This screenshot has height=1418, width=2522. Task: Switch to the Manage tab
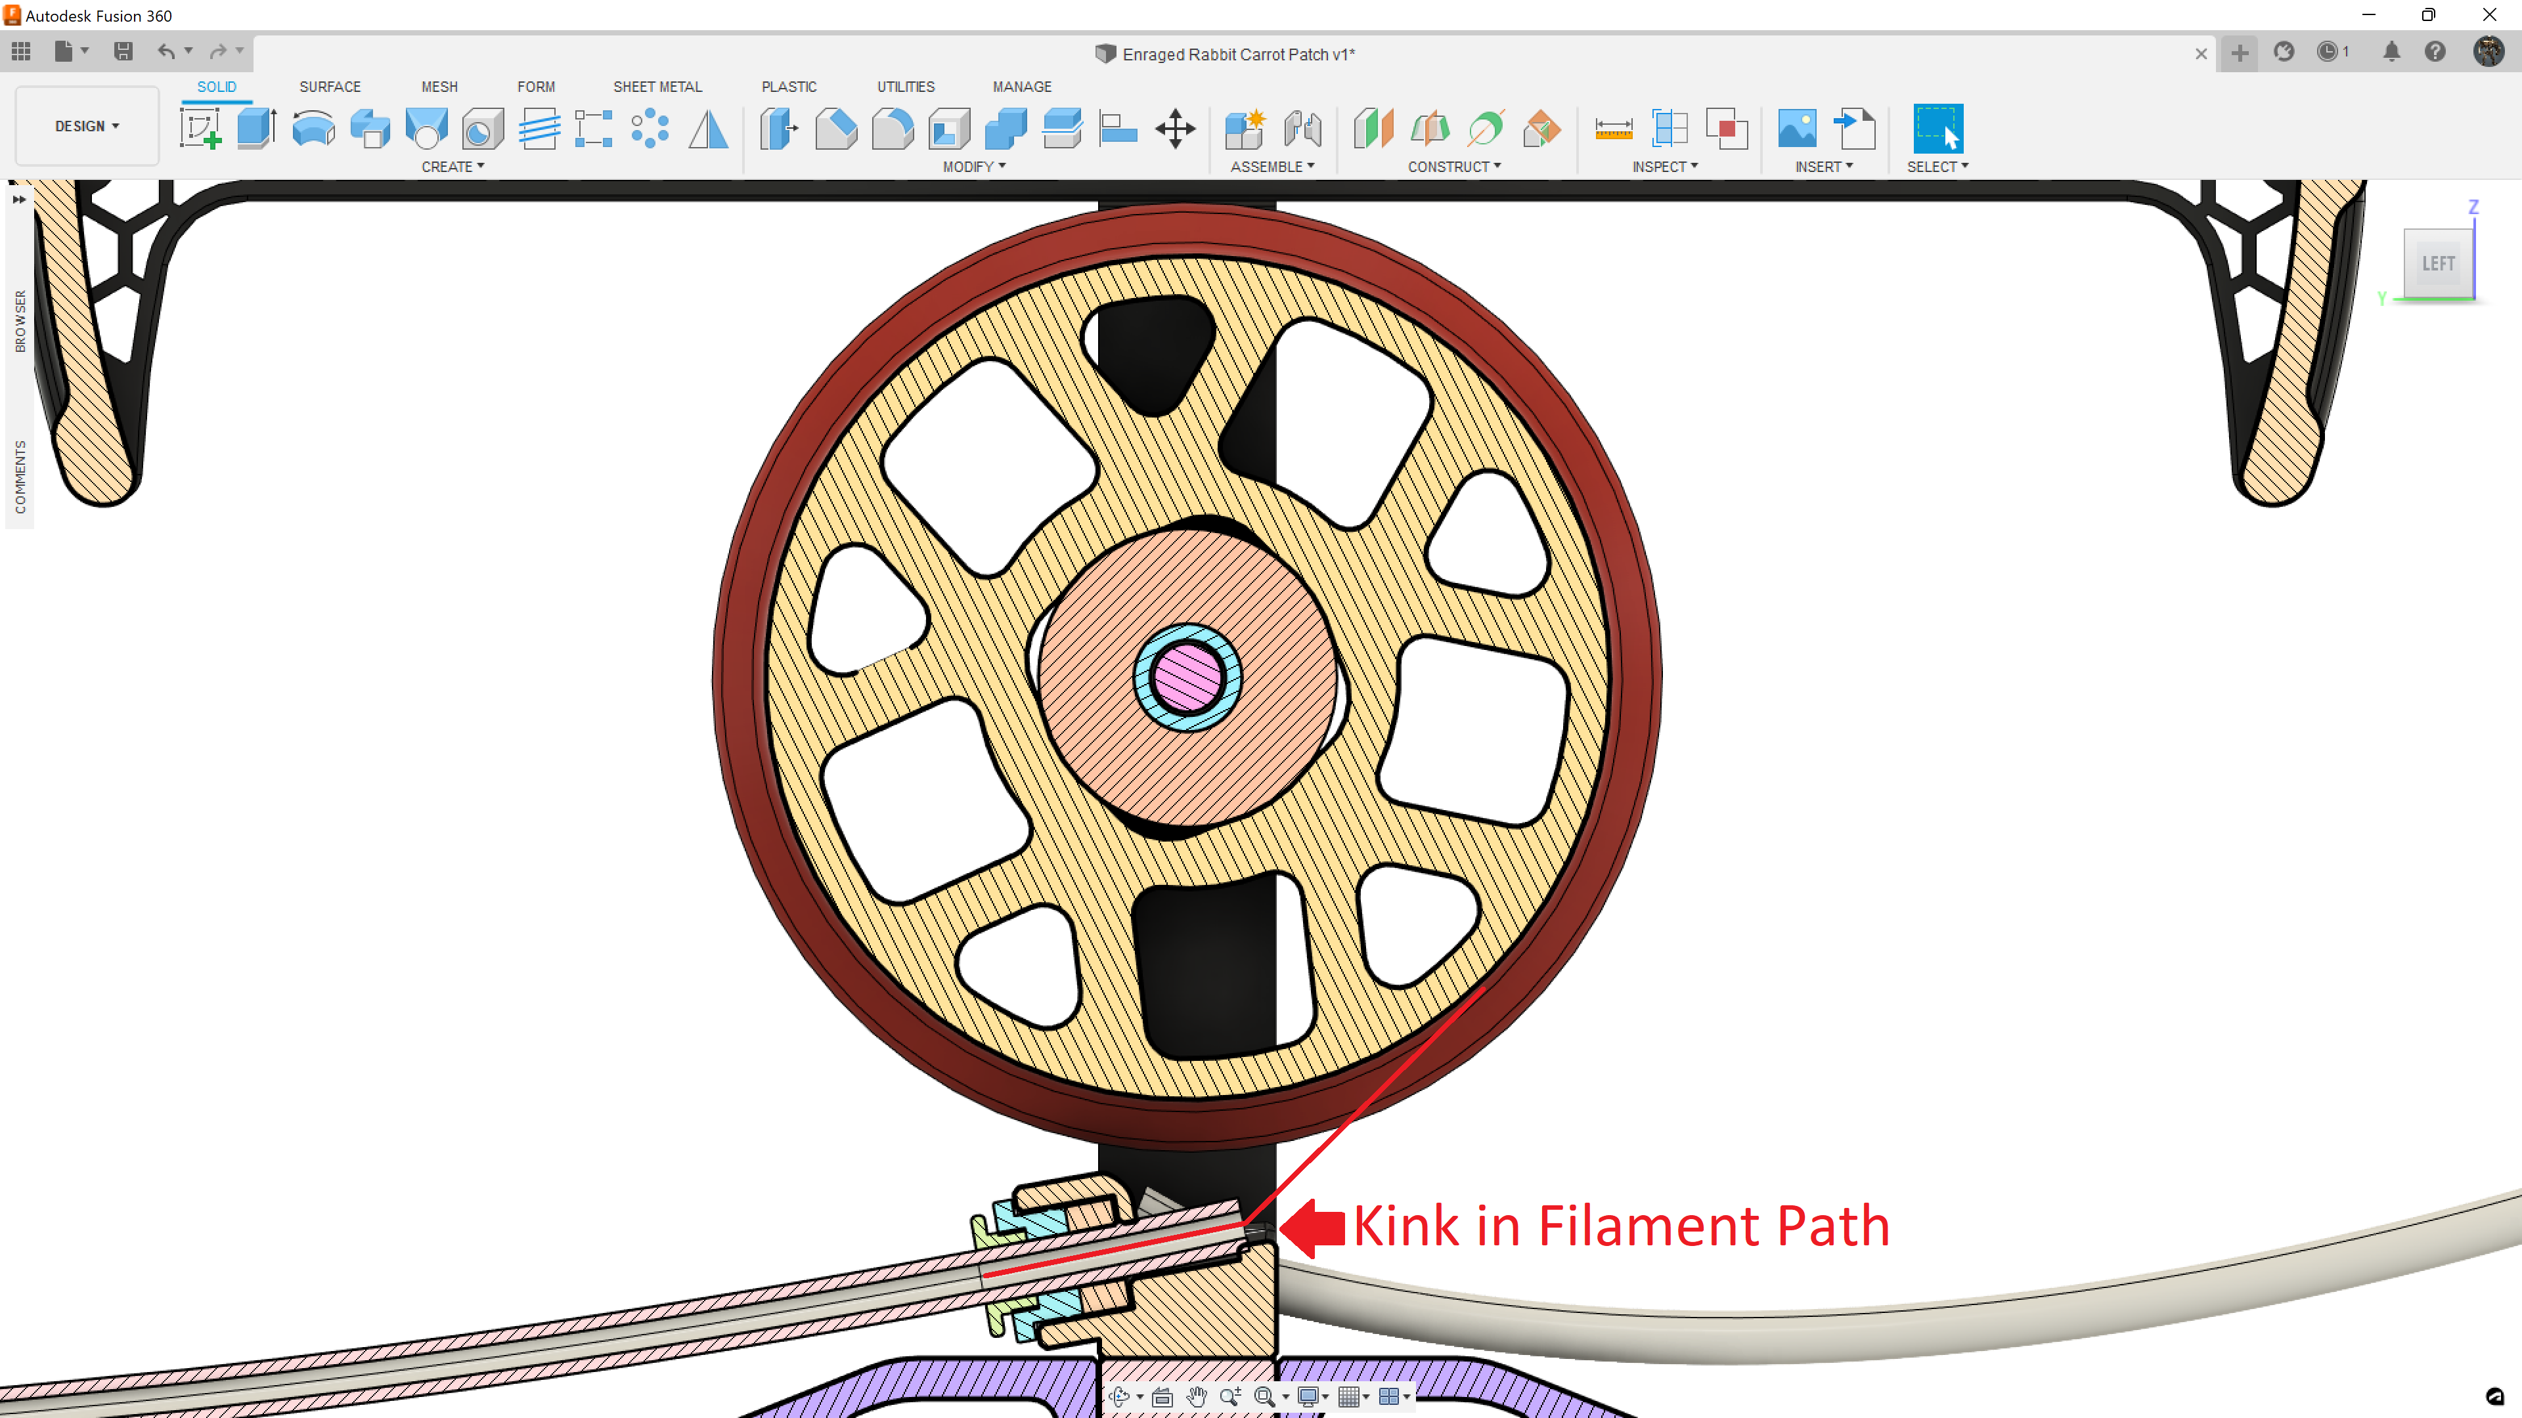click(1022, 87)
